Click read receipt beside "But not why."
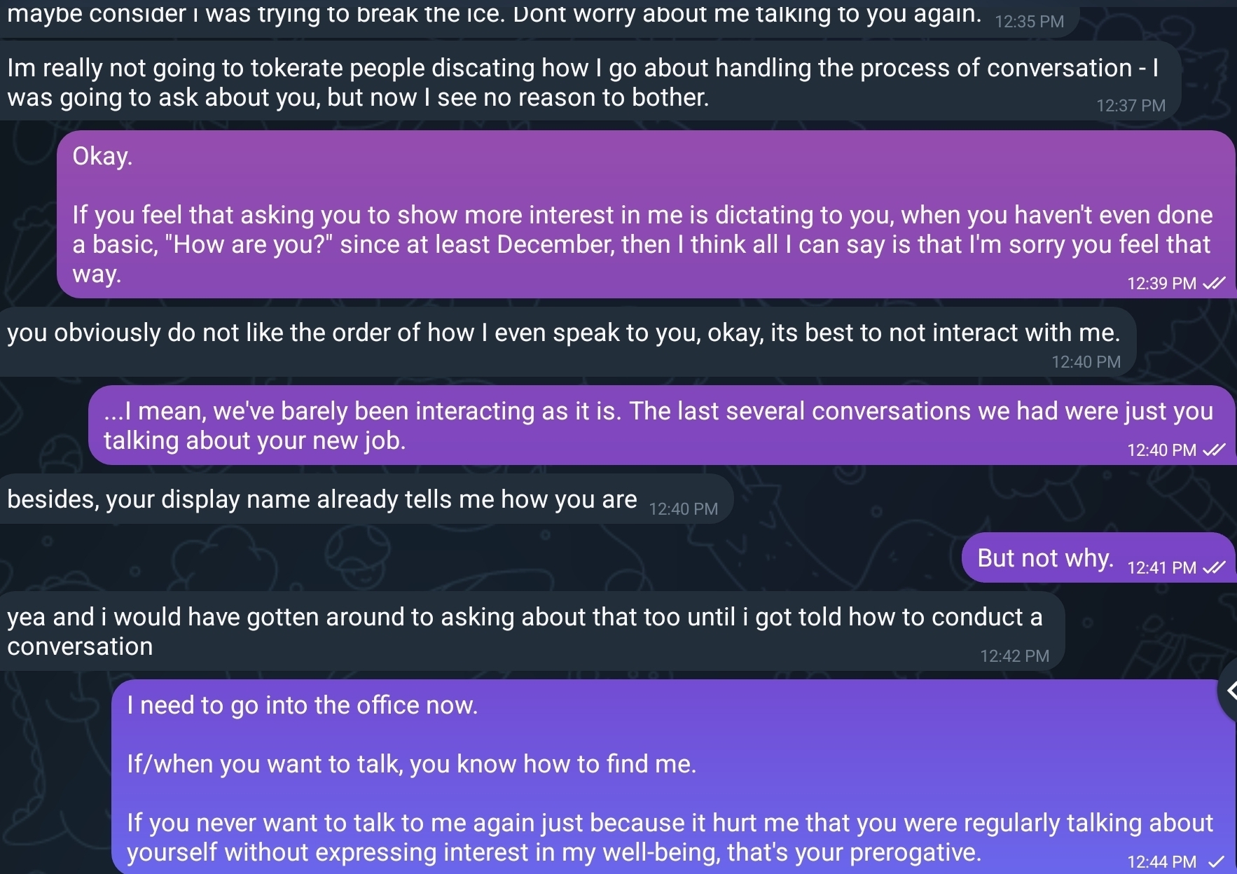 [1214, 567]
